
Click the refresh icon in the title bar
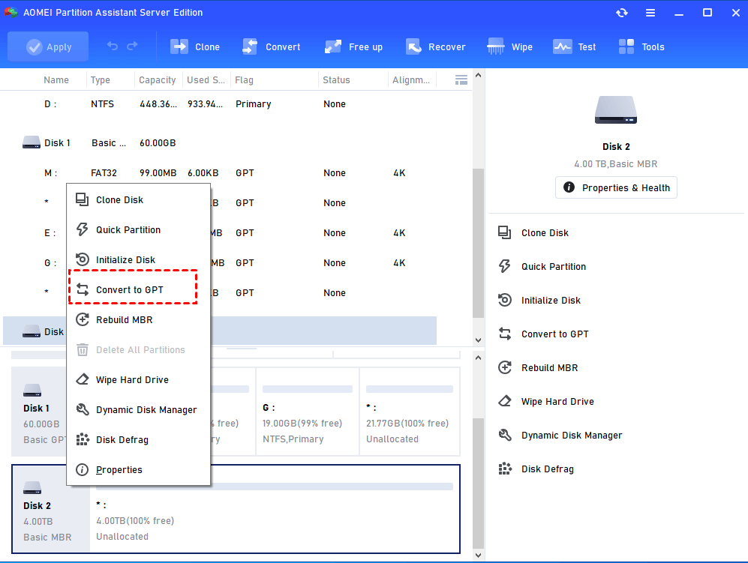point(622,13)
